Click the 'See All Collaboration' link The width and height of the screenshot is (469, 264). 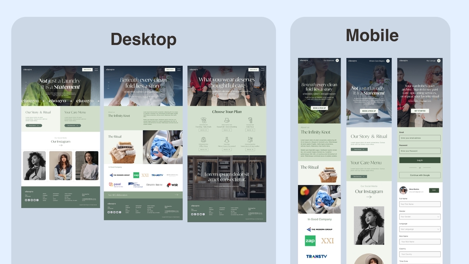[x=118, y=195]
